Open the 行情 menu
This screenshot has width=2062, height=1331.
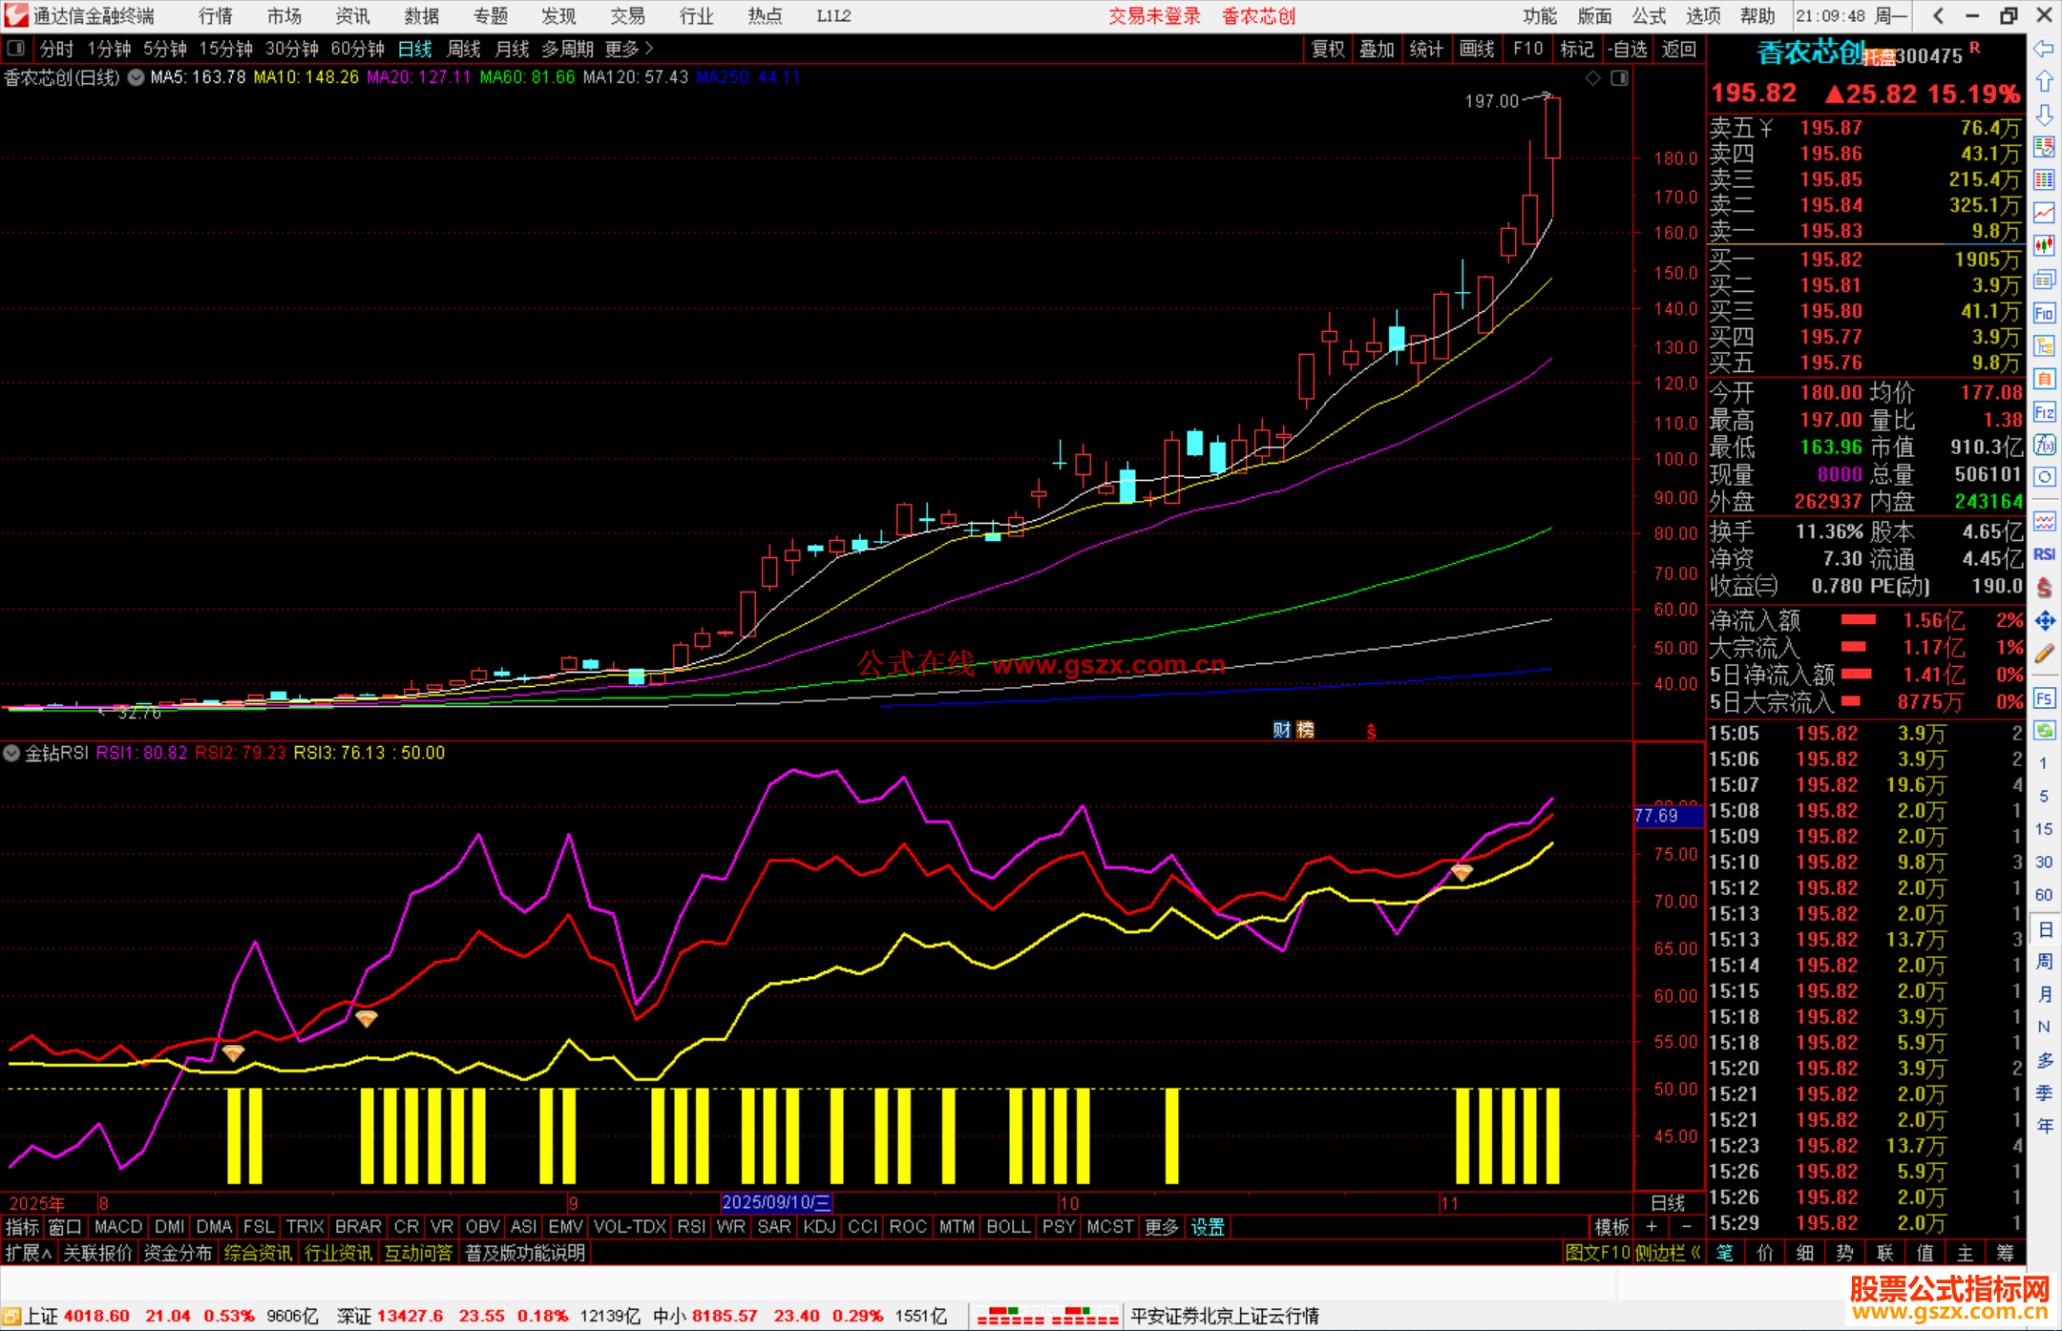click(x=215, y=15)
